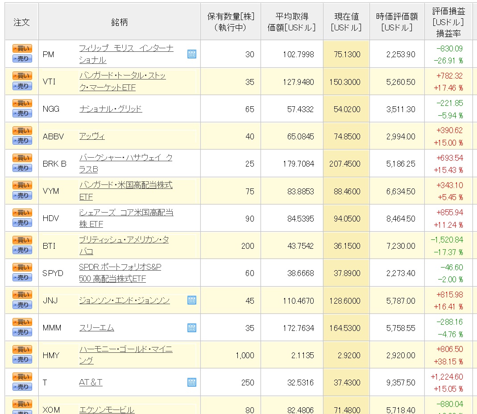This screenshot has height=414, width=477.
Task: Click the 買い buy button for HMY
Action: pyautogui.click(x=22, y=349)
